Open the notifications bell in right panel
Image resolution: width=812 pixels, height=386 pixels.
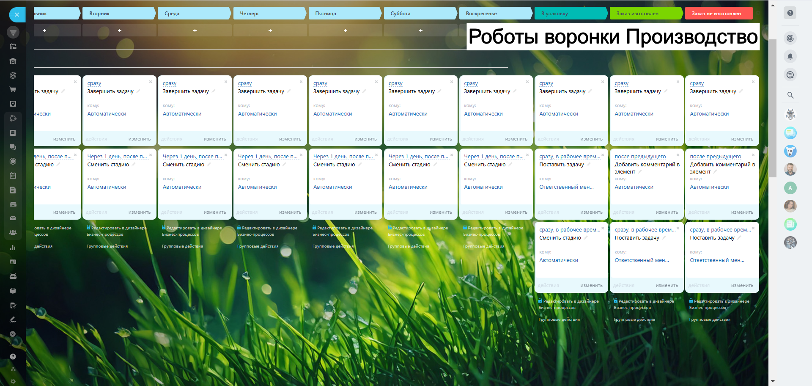790,56
